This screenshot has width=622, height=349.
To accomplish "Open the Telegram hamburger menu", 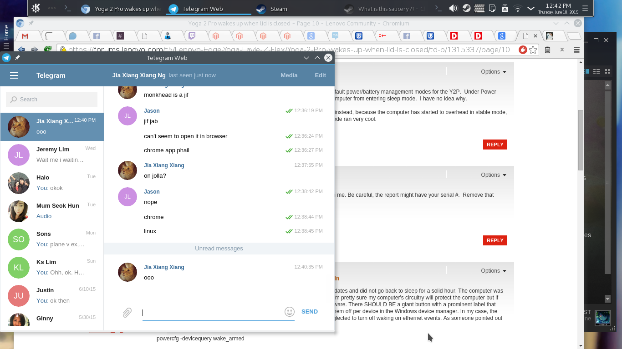I will [14, 75].
